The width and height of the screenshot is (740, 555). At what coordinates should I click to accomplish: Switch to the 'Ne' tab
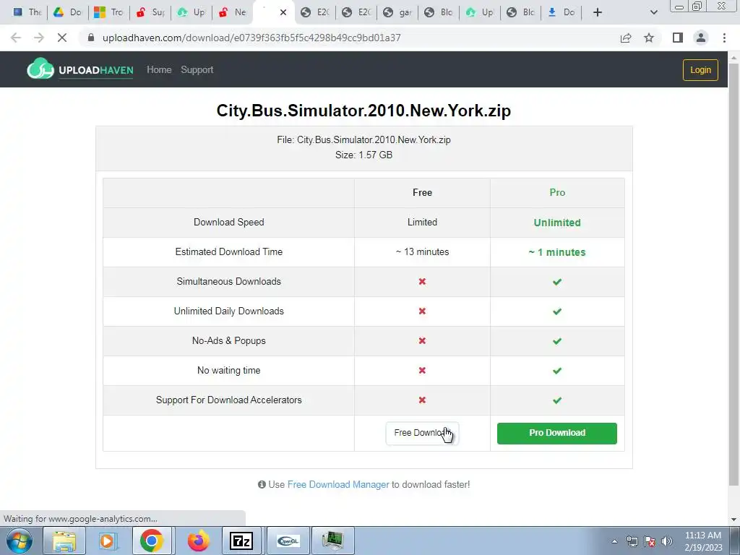pos(232,12)
